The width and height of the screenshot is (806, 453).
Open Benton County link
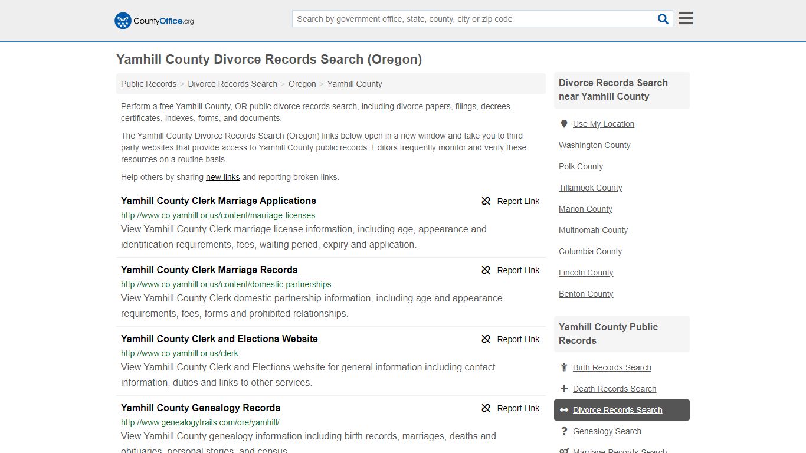(586, 294)
